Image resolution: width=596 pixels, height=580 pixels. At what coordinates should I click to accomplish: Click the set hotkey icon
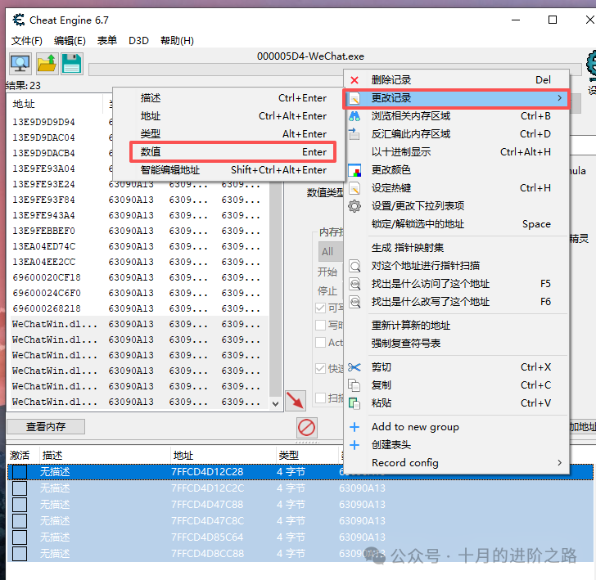point(354,188)
